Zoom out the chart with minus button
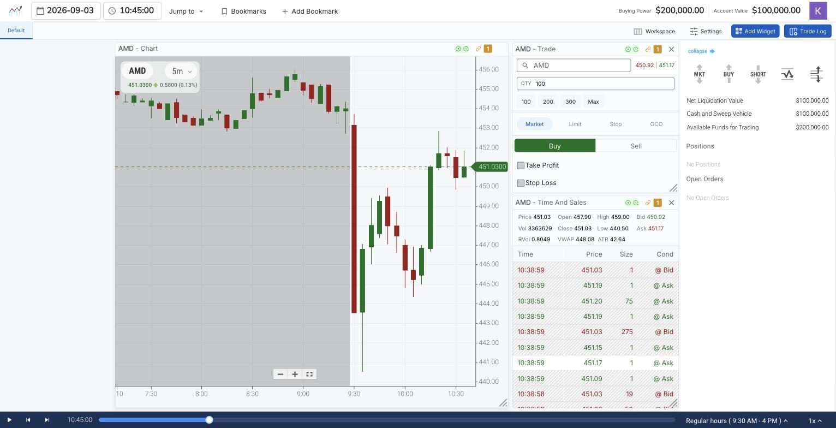The width and height of the screenshot is (836, 428). click(x=280, y=374)
